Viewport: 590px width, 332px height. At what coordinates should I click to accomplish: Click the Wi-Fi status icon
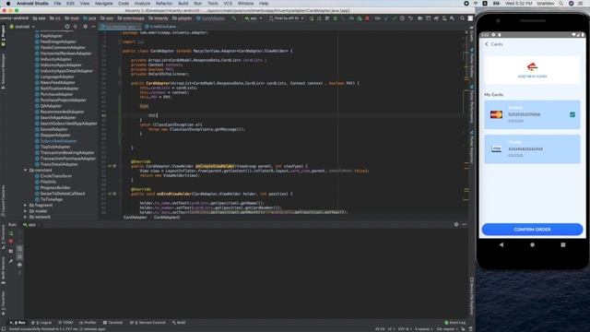pyautogui.click(x=476, y=4)
